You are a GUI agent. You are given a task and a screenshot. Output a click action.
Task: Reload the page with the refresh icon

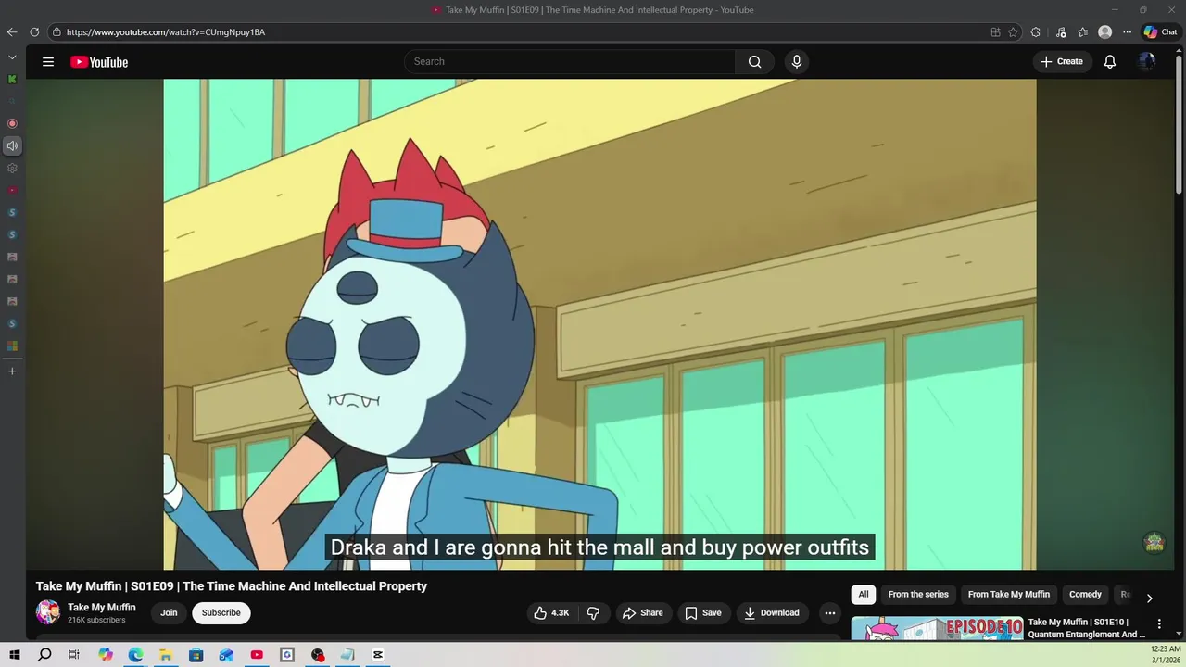[34, 31]
